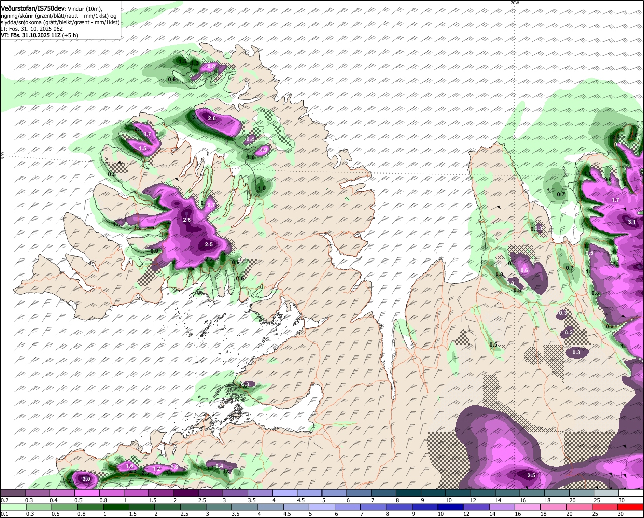Click the 30 label of the rain scale
The image size is (644, 518).
click(621, 514)
